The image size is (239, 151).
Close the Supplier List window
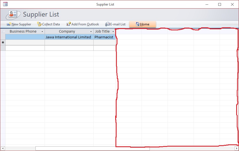[x=232, y=4]
